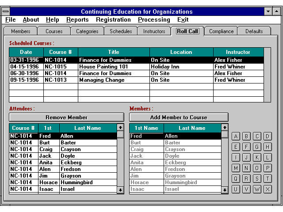Image resolution: width=283 pixels, height=212 pixels.
Task: Switch to the Compliance tab
Action: click(x=221, y=31)
